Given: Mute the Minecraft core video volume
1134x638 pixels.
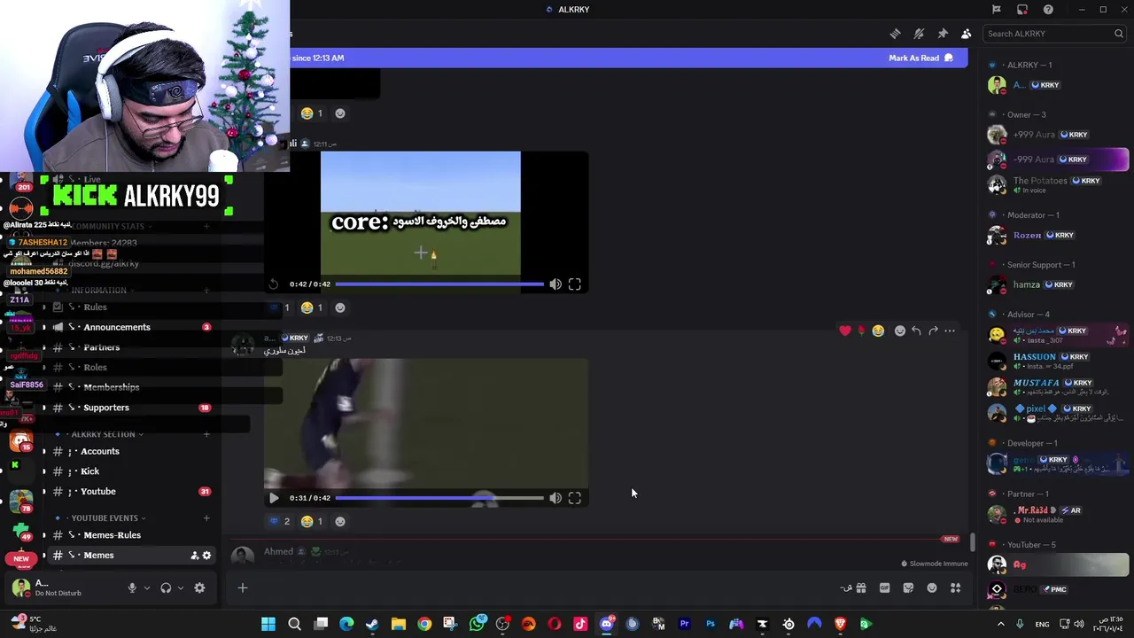Looking at the screenshot, I should 555,284.
